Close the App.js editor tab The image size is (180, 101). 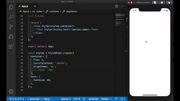point(35,6)
